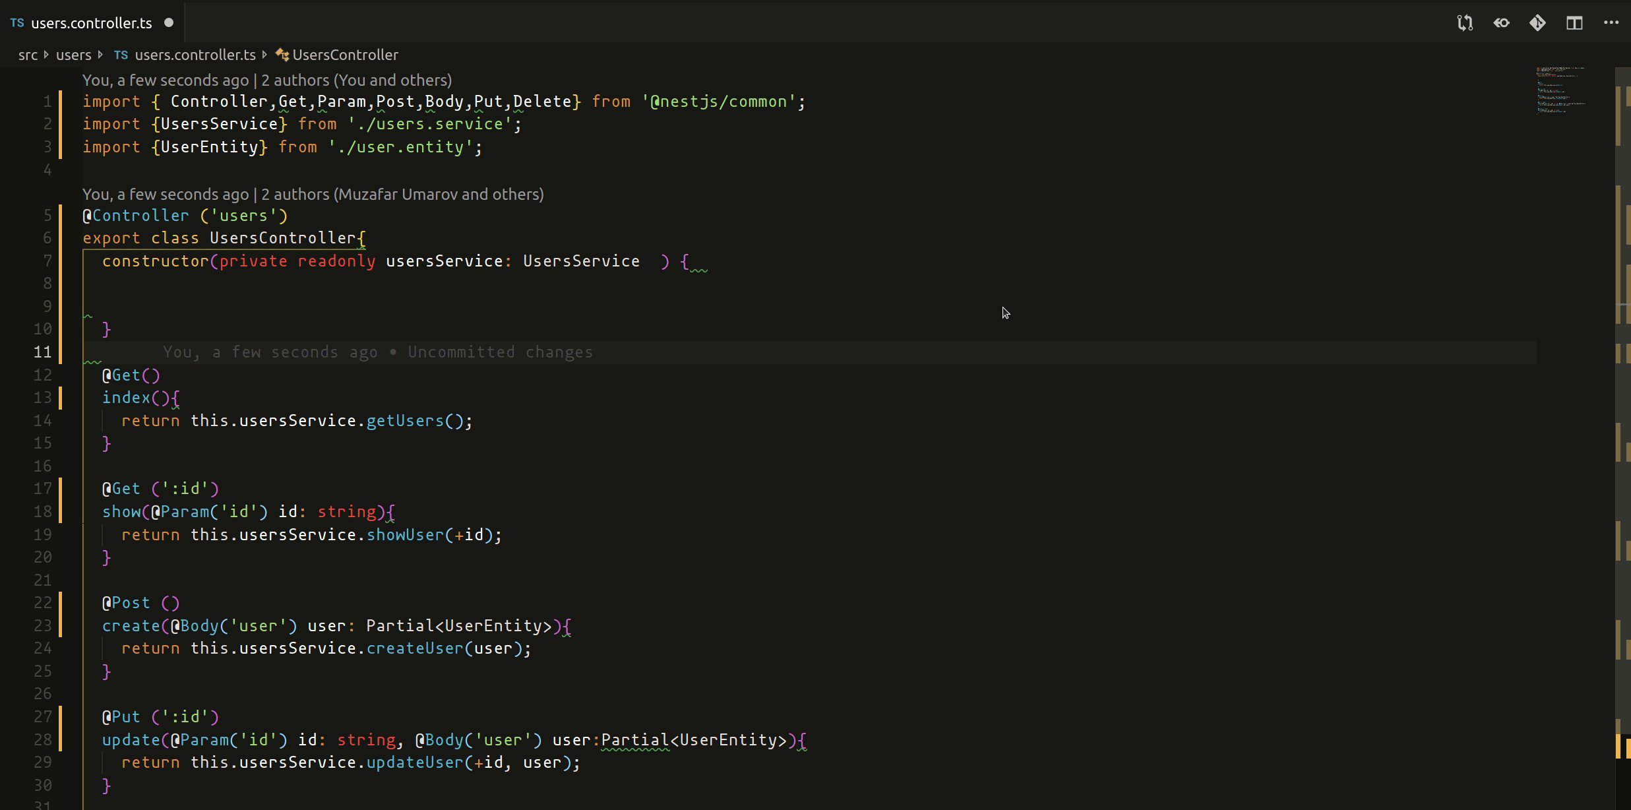Click the Open Changes compare icon
This screenshot has height=810, width=1631.
(x=1465, y=23)
